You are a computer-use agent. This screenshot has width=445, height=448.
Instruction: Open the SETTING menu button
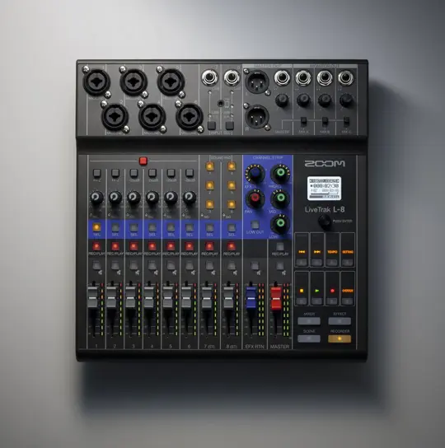348,250
